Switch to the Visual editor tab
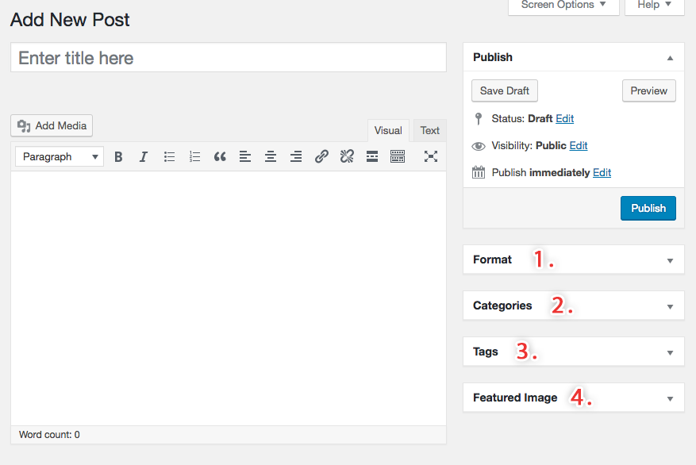696x465 pixels. (388, 131)
